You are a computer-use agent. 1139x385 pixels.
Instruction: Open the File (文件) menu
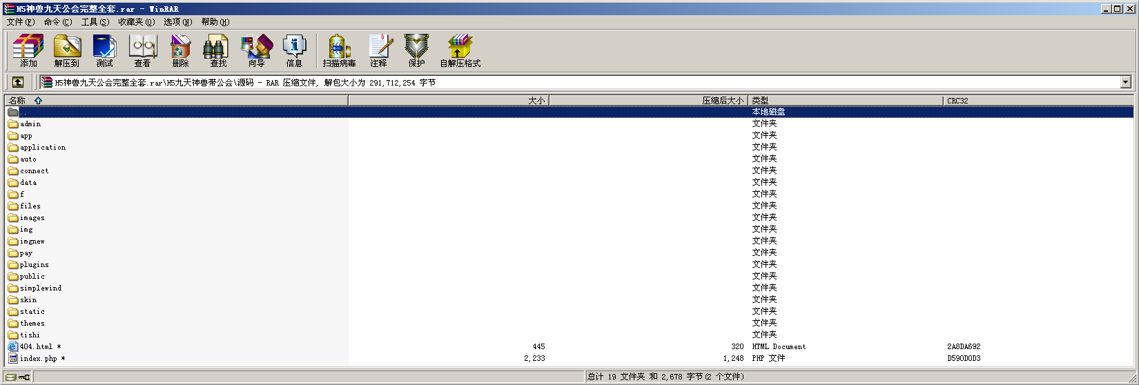[20, 22]
